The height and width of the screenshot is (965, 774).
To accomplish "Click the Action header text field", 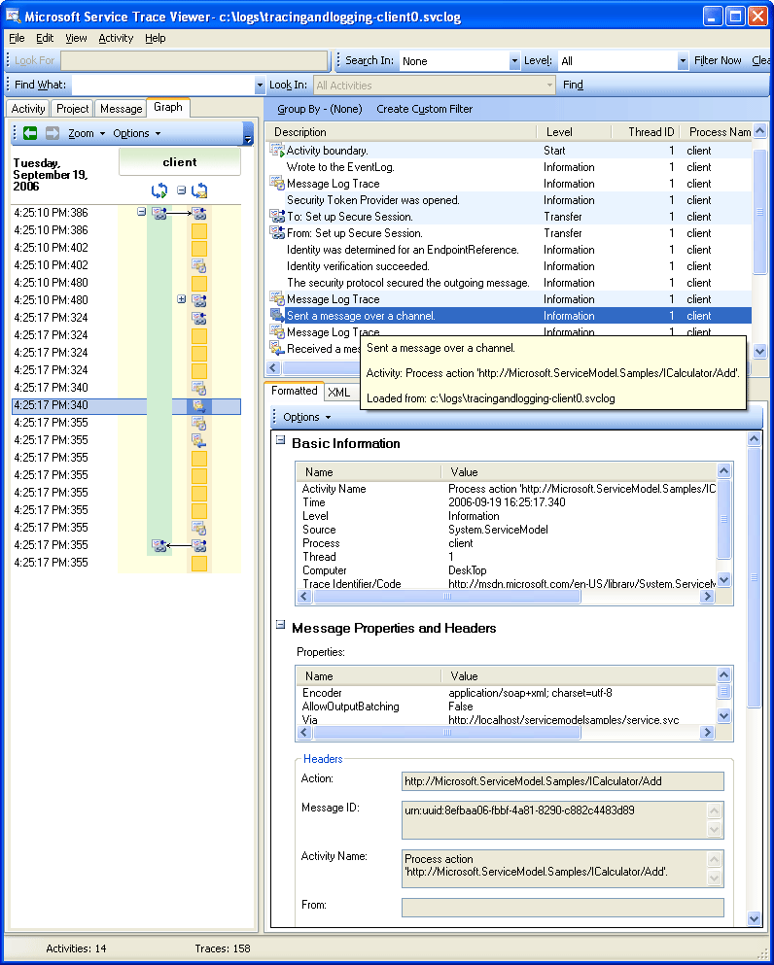I will coord(562,781).
